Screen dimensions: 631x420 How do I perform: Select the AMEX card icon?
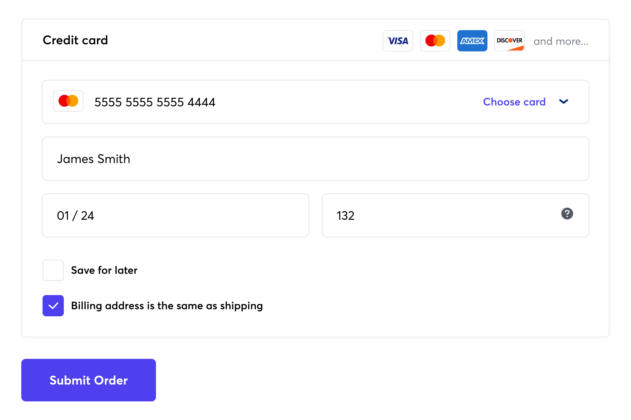tap(472, 41)
